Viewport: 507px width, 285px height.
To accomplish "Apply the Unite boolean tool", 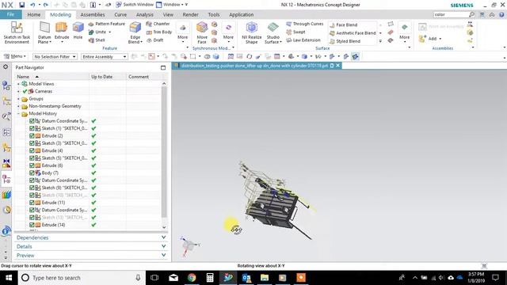I will (97, 32).
